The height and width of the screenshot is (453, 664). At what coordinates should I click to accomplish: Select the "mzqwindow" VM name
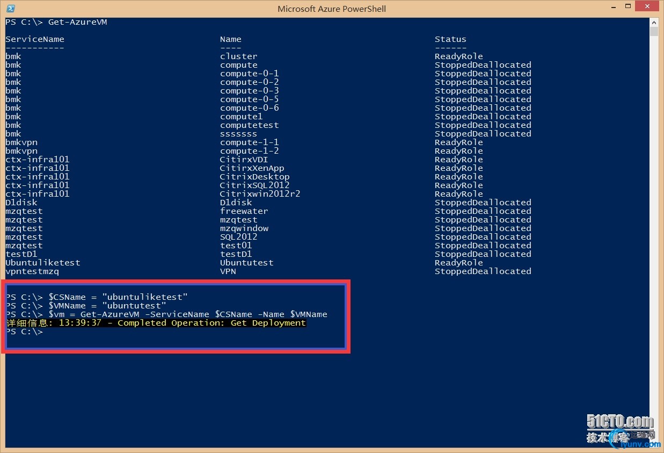coord(244,228)
